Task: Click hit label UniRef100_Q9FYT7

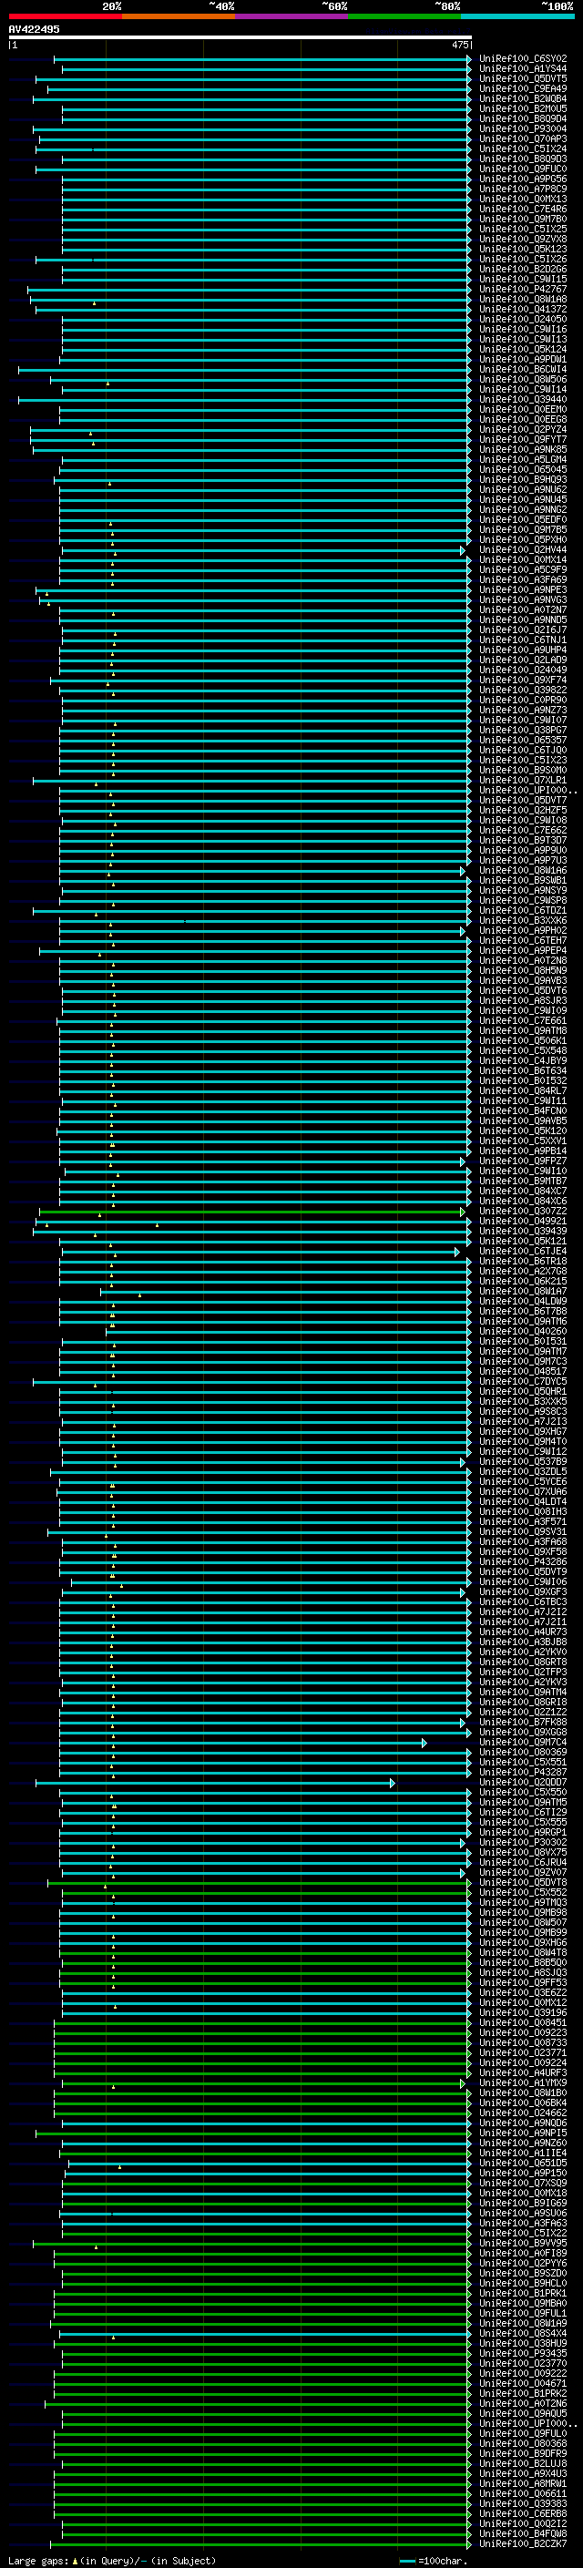Action: (523, 440)
